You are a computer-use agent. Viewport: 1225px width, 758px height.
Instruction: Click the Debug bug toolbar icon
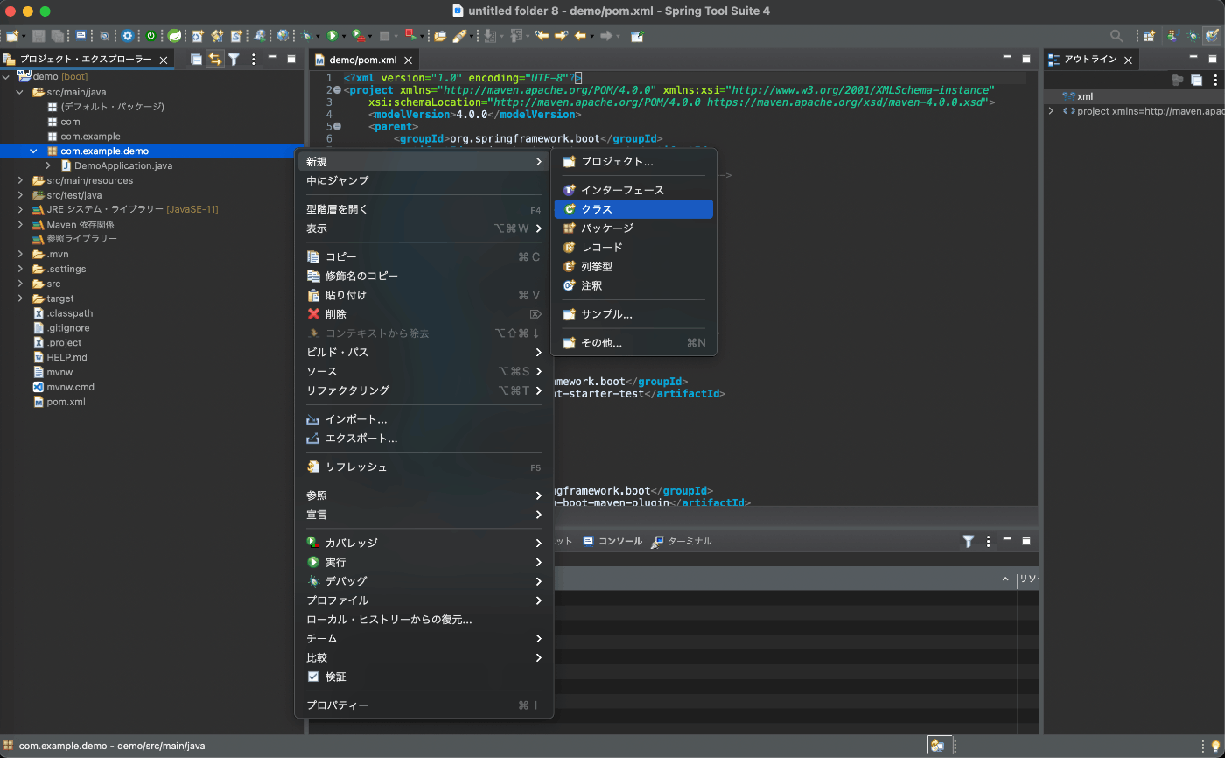point(306,36)
